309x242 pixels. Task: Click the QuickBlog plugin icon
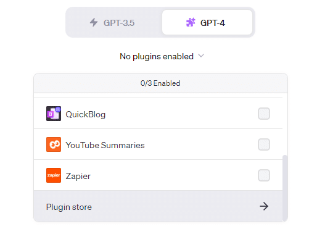pos(54,114)
